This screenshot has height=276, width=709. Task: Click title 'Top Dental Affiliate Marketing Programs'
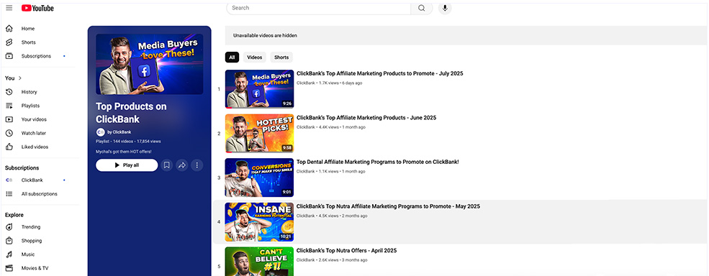tap(378, 162)
